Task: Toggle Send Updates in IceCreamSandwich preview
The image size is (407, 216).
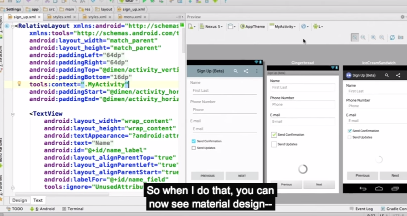Action: coord(349,137)
